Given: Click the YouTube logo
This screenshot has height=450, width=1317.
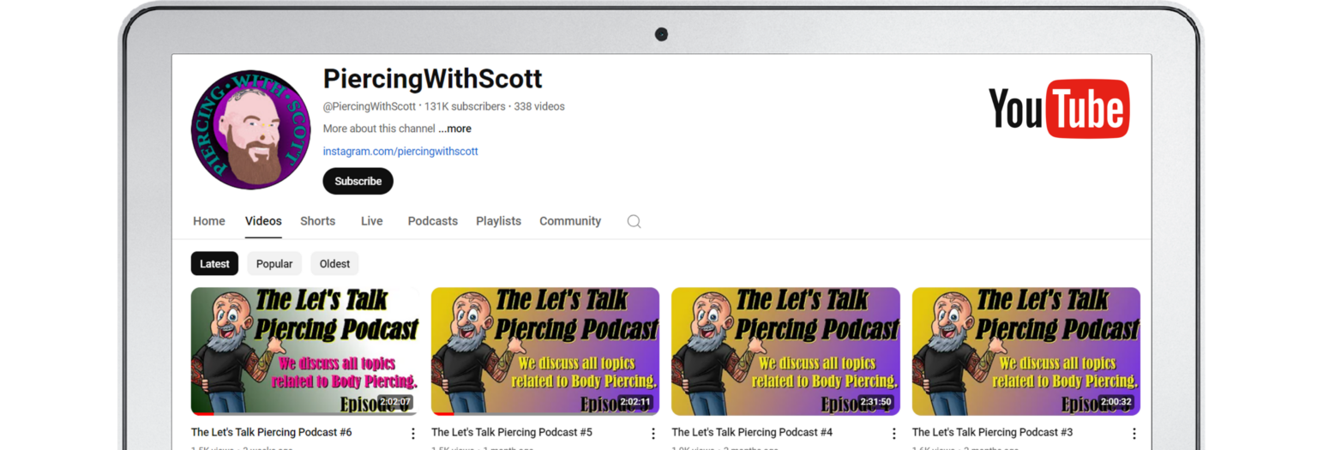Looking at the screenshot, I should (x=1058, y=109).
